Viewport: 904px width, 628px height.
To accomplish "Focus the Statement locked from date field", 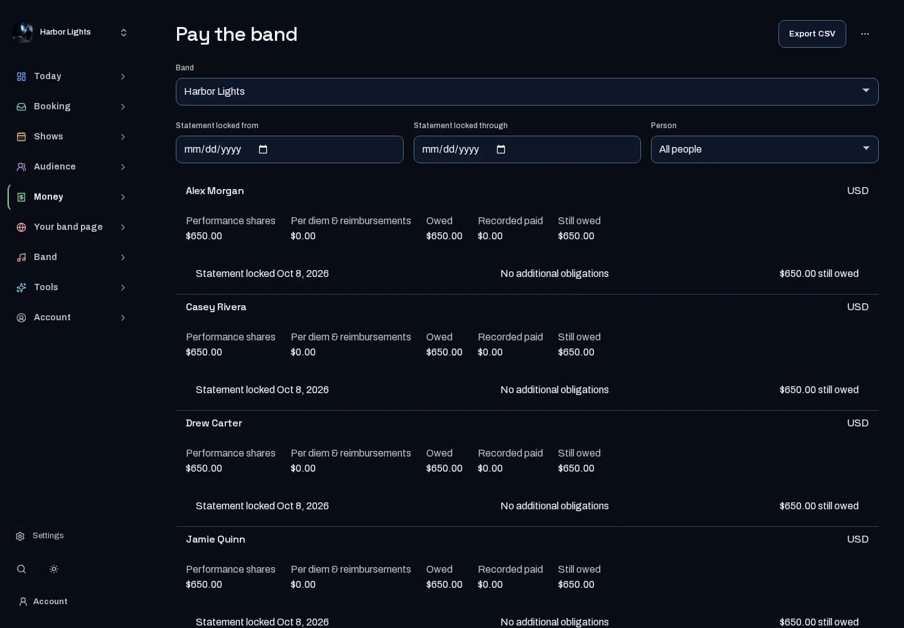I will 289,149.
